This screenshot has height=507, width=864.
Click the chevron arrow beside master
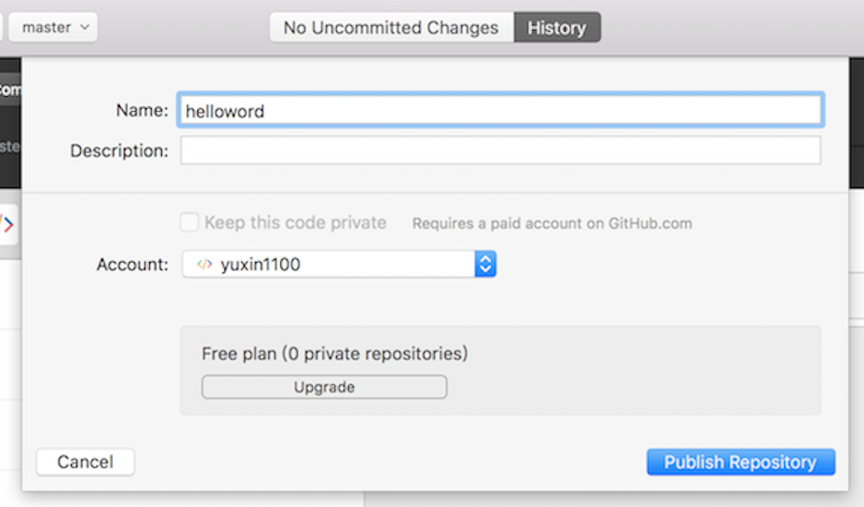pos(85,27)
